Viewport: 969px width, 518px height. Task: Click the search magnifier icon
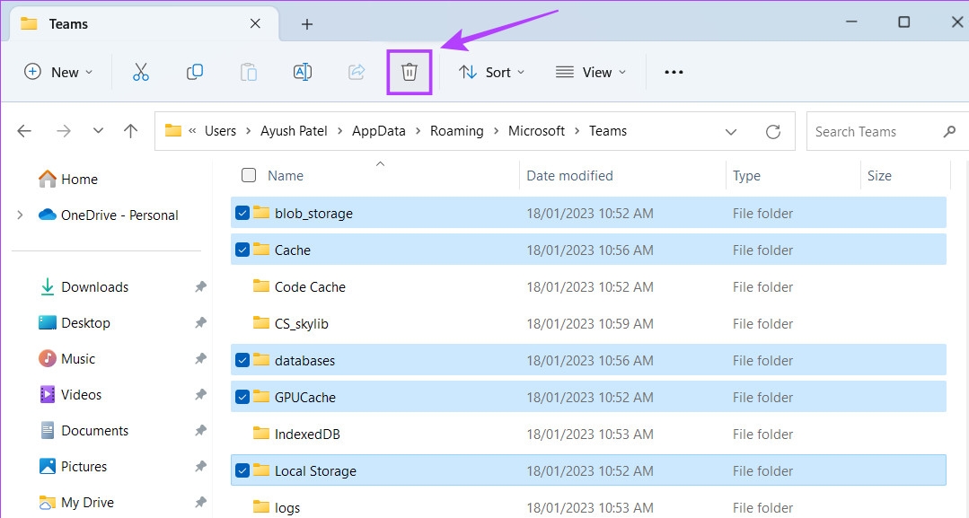950,131
